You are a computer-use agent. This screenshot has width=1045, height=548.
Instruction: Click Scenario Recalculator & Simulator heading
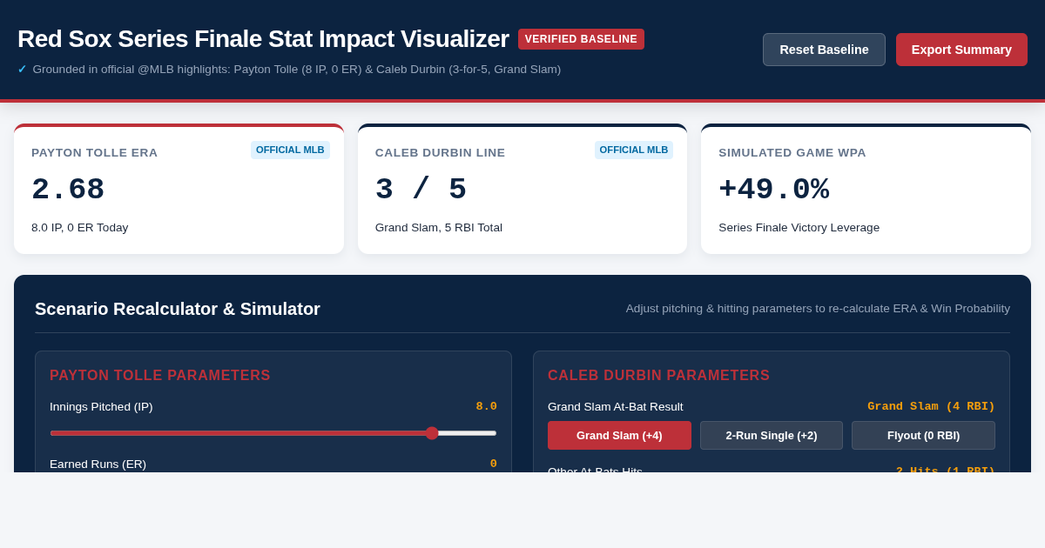tap(178, 309)
